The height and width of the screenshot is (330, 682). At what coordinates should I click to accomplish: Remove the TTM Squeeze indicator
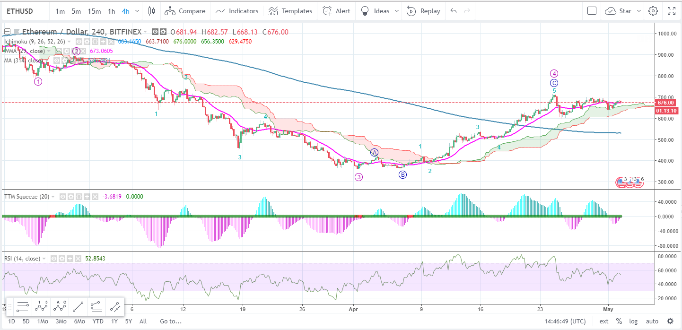95,197
